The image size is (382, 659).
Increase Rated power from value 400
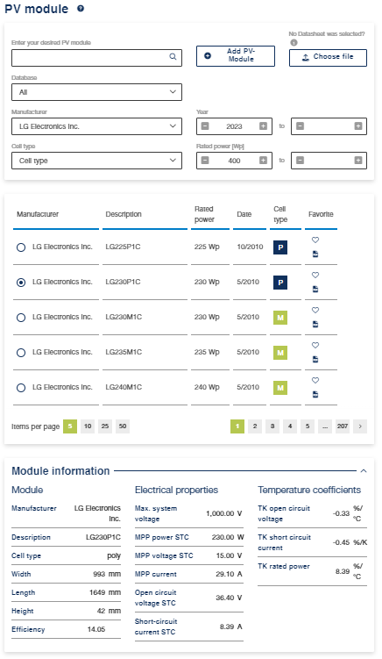(263, 161)
